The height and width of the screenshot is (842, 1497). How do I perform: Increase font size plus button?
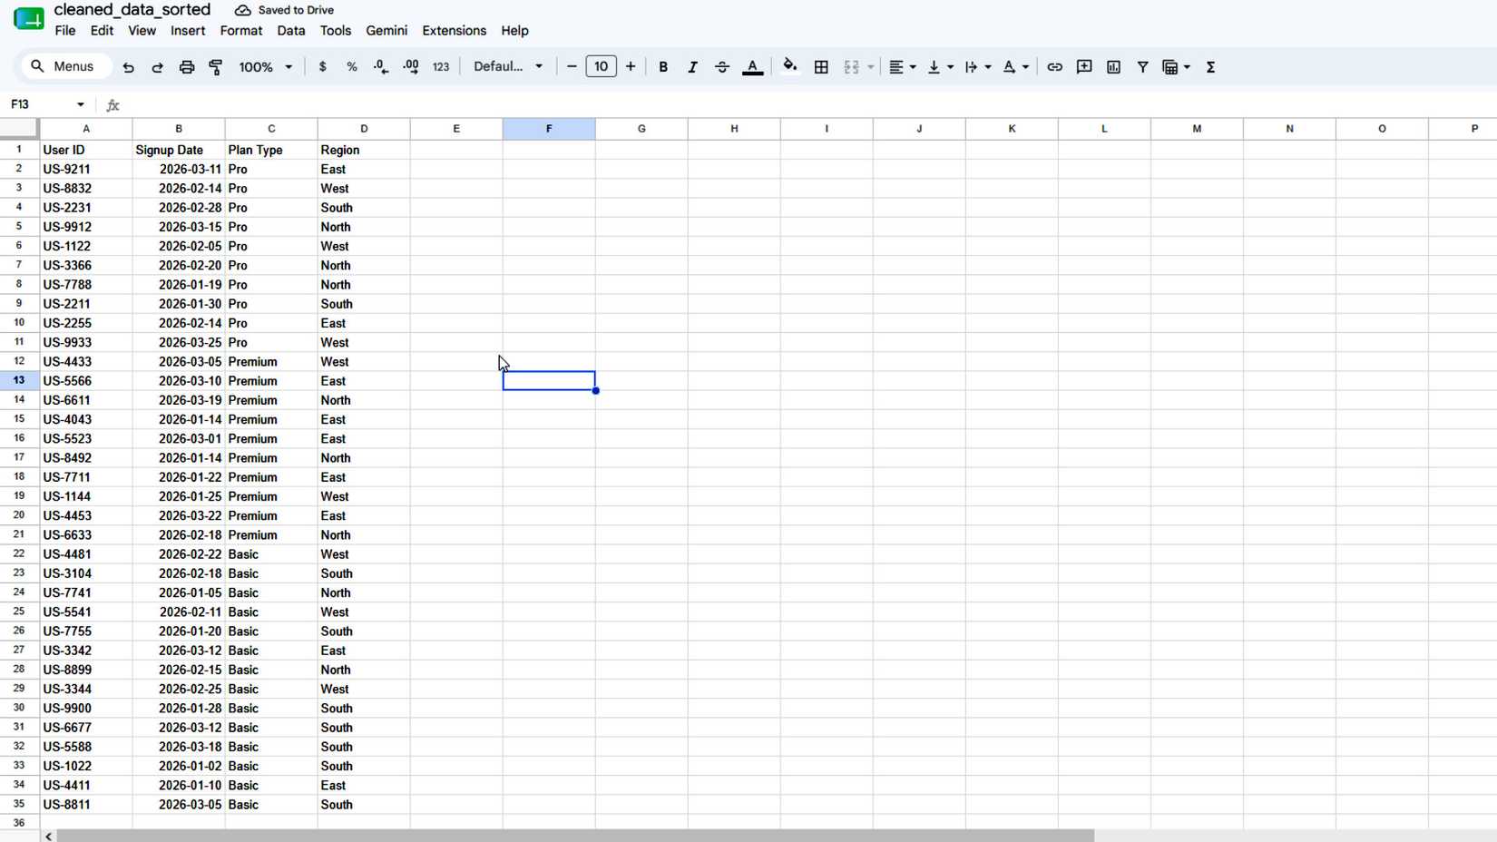pos(631,67)
